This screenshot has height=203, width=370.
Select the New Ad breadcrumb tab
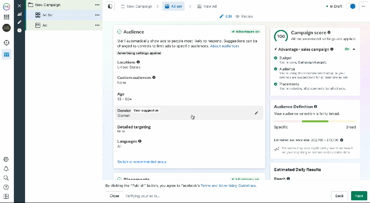click(x=207, y=7)
